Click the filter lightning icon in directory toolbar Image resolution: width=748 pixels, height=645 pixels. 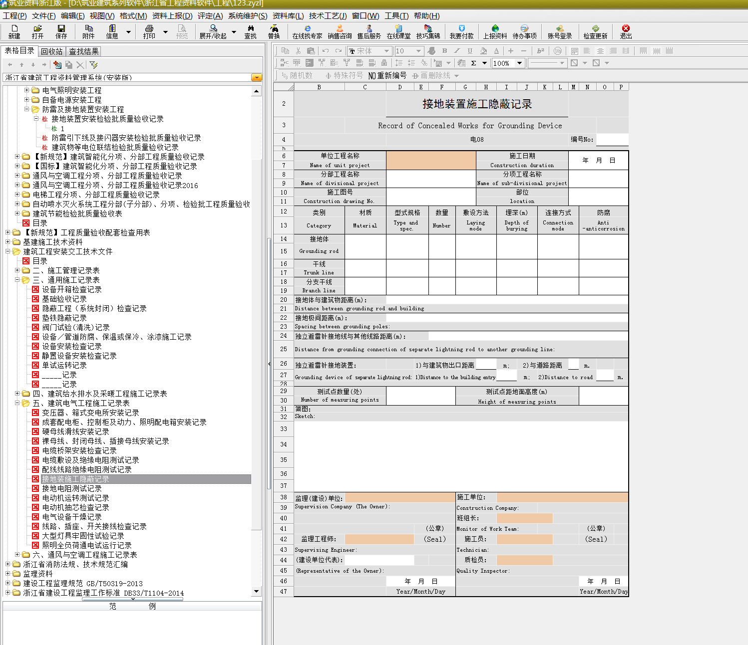(93, 65)
